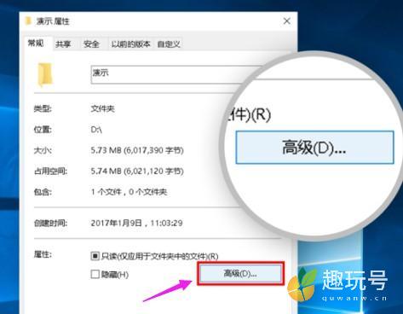Click the 占用空间: label
403x314 pixels.
click(51, 172)
